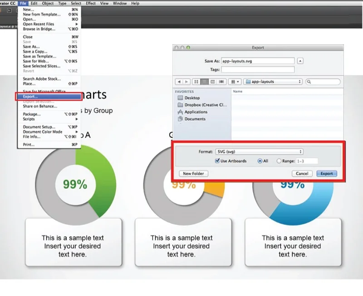This screenshot has width=363, height=296.
Task: Select Dropbox (Creative Cl... in Favorites
Action: (202, 105)
